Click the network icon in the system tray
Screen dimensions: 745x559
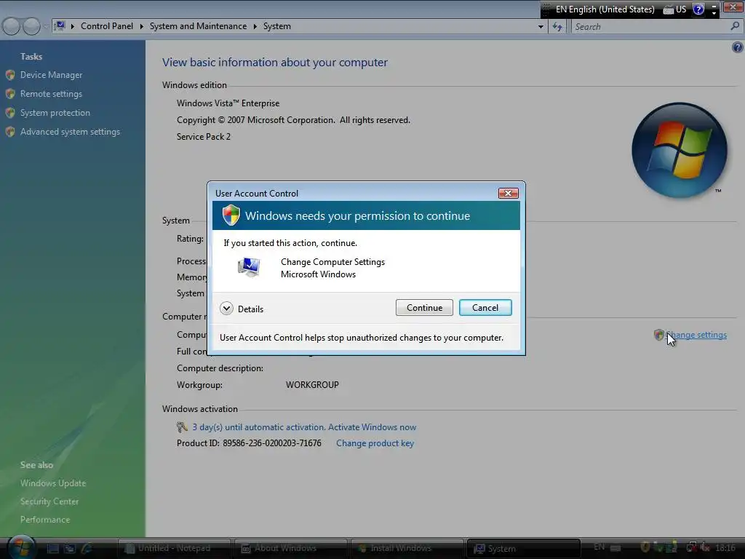coord(693,548)
